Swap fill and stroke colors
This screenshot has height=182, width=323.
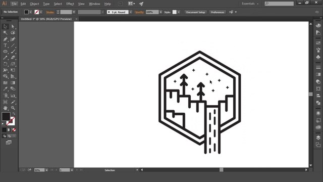click(14, 114)
